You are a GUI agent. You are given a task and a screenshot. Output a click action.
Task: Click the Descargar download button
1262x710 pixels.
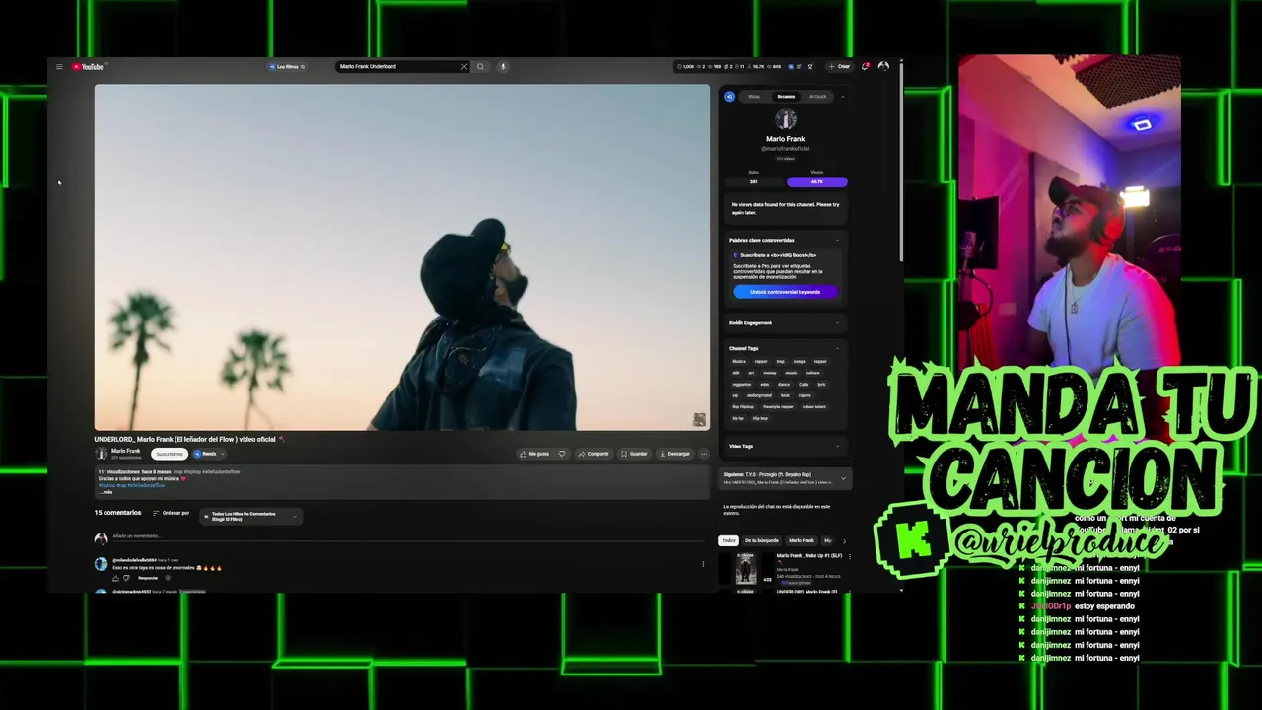pyautogui.click(x=675, y=454)
